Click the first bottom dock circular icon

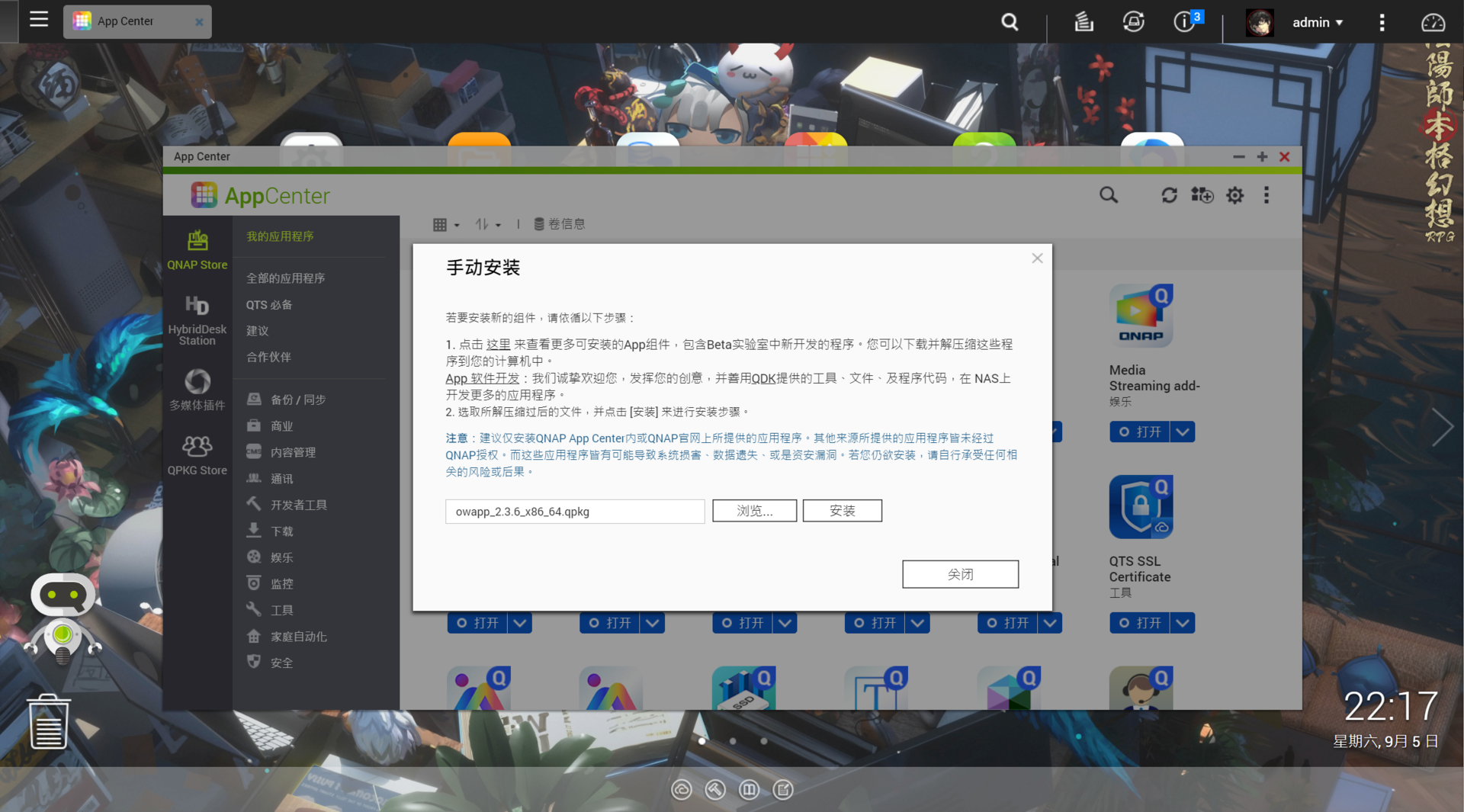click(x=682, y=790)
